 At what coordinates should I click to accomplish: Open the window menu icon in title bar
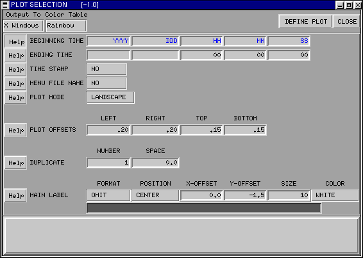click(x=5, y=5)
